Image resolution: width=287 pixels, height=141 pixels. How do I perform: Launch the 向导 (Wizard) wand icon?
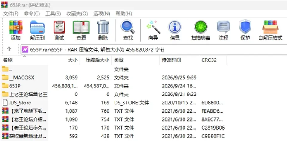point(153,27)
